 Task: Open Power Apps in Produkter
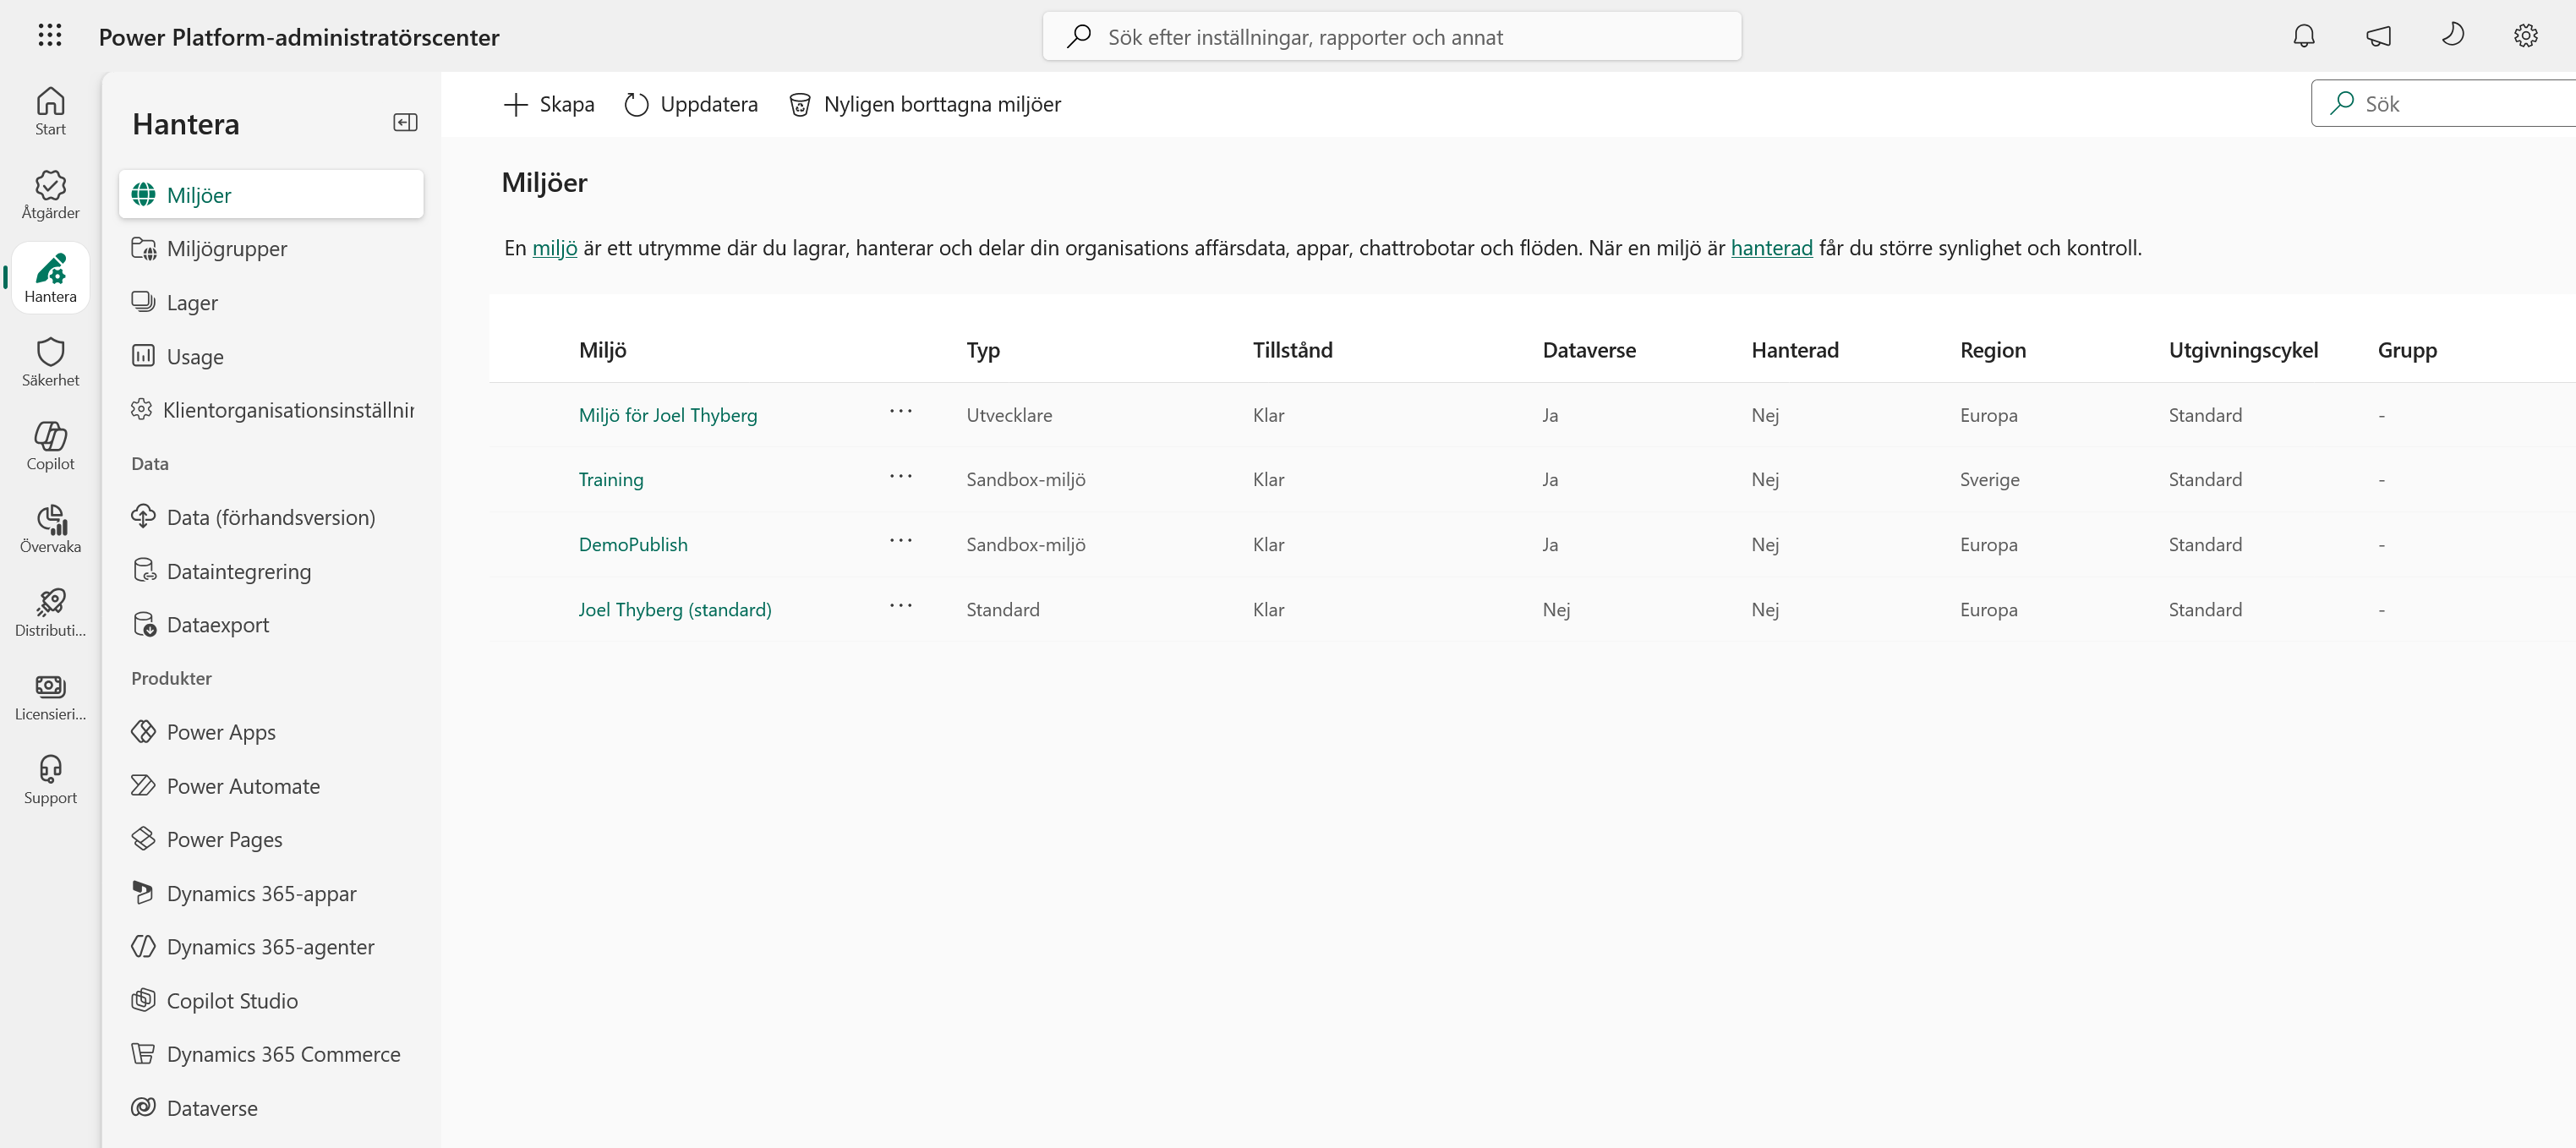coord(271,732)
